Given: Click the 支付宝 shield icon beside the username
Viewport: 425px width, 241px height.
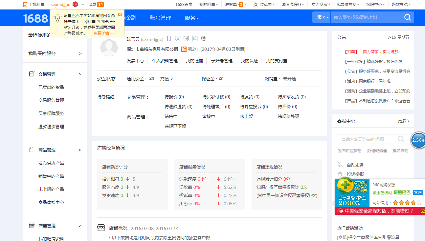Looking at the screenshot, I should [177, 38].
